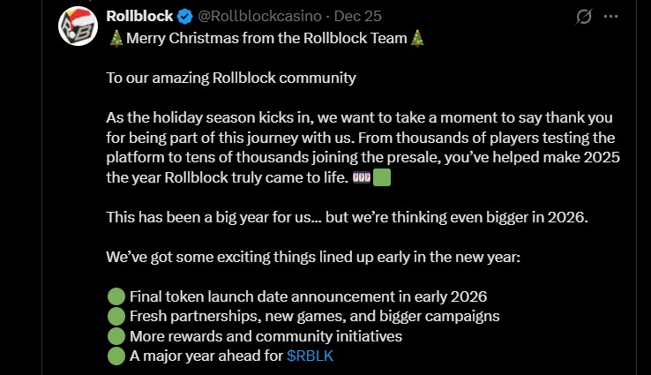The height and width of the screenshot is (375, 651).
Task: Click green circle beside "More rewards"
Action: [x=116, y=336]
